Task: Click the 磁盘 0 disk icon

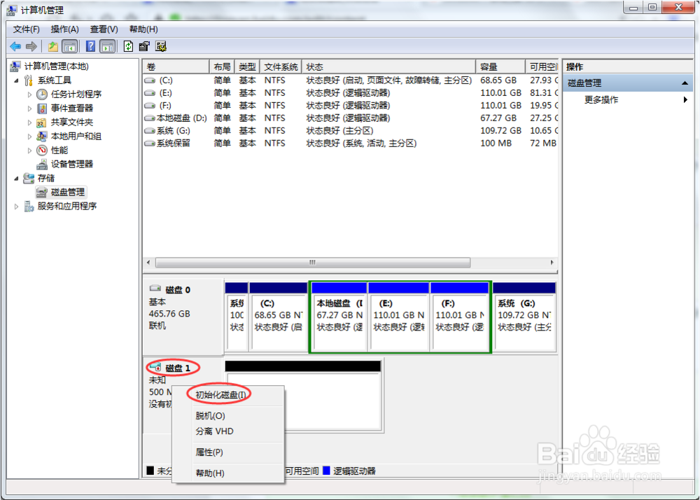Action: pos(155,289)
